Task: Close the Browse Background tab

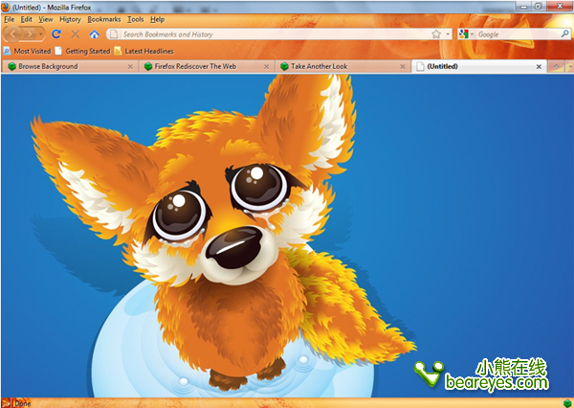Action: point(130,67)
